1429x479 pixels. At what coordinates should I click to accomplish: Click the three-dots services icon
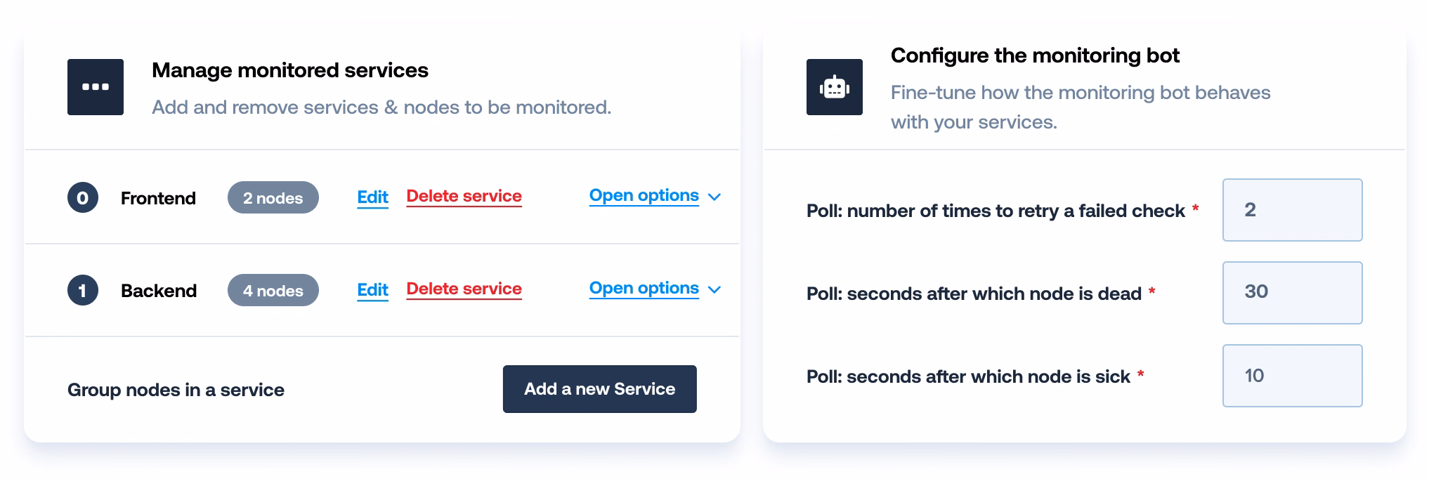click(x=96, y=87)
